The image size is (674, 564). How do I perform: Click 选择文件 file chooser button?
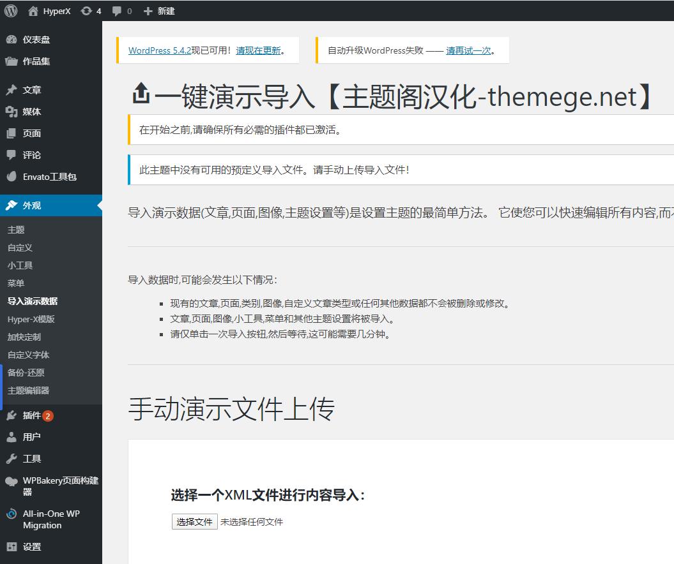[x=194, y=521]
